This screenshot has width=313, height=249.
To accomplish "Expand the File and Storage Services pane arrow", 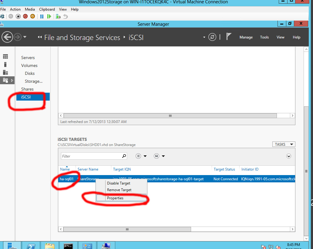I will click(12, 80).
